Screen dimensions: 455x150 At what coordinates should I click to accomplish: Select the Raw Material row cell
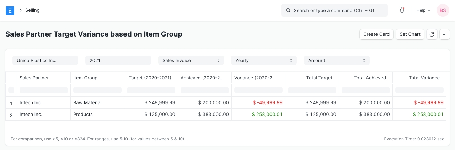(x=87, y=102)
